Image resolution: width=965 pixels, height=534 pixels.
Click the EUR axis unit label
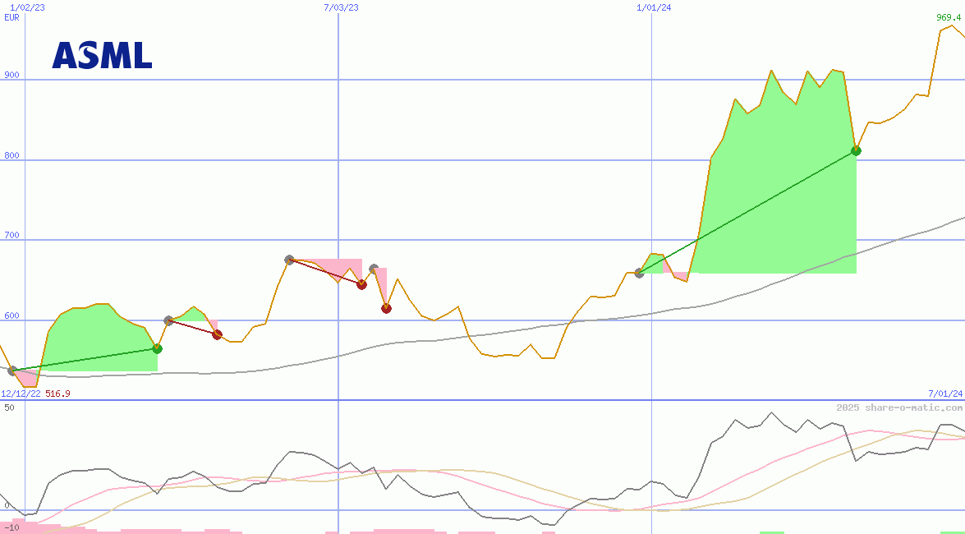(x=11, y=17)
